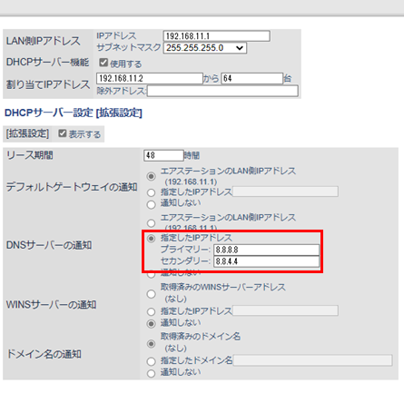Click the プライマリー label text
Screen dimensions: 404x393
point(185,250)
